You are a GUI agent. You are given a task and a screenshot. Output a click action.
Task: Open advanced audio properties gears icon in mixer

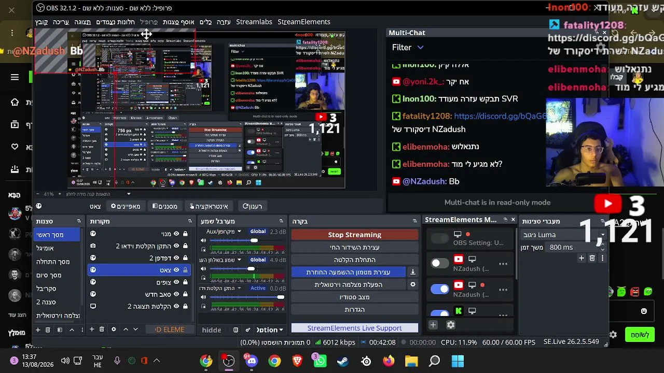pyautogui.click(x=248, y=330)
